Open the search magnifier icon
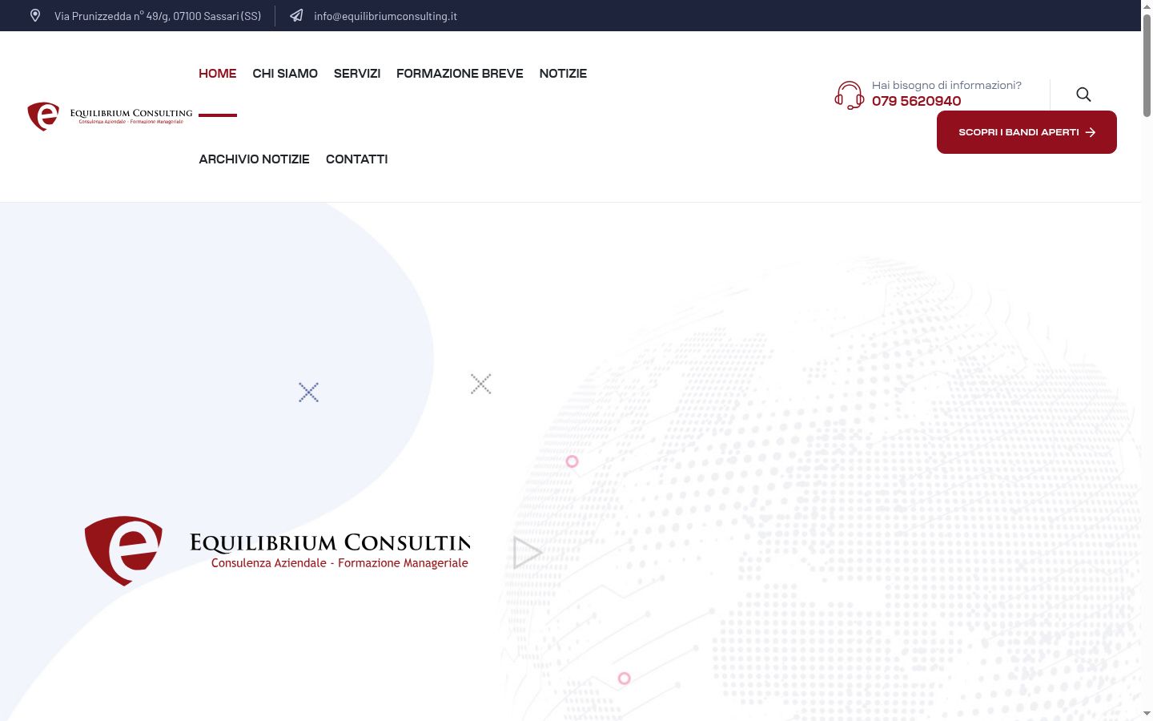The width and height of the screenshot is (1153, 721). [1083, 95]
